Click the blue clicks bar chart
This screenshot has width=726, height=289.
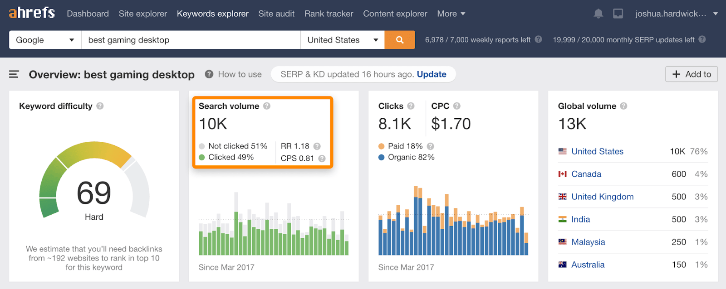(x=453, y=221)
